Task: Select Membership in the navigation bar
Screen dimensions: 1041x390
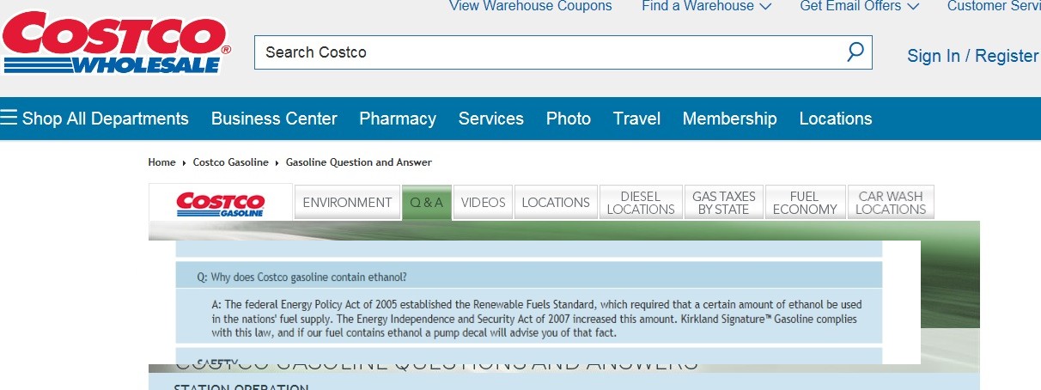Action: (729, 119)
